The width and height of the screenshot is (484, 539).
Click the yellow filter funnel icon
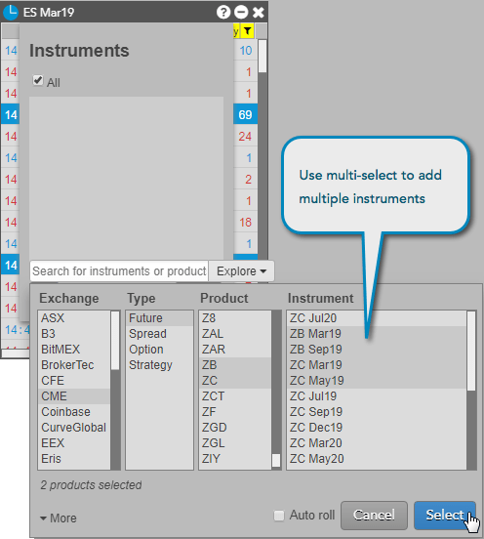click(x=247, y=31)
